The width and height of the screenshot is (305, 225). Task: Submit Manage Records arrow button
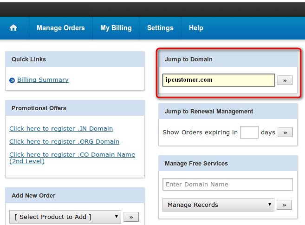tap(285, 205)
